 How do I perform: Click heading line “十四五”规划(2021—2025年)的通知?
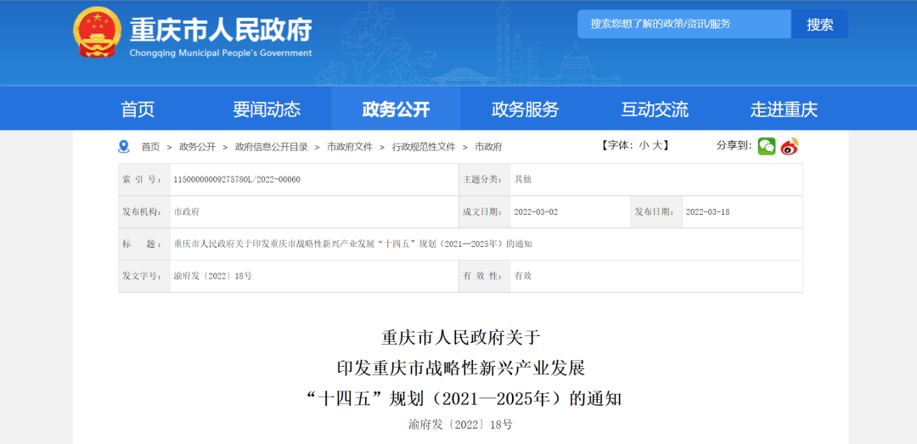pos(463,400)
